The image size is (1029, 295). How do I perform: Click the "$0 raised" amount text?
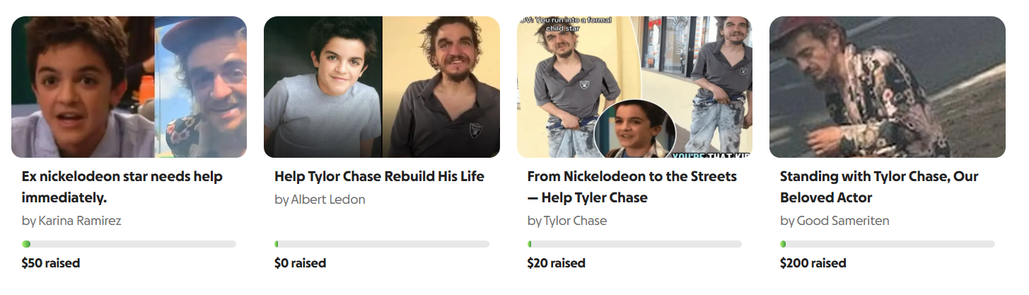point(300,263)
